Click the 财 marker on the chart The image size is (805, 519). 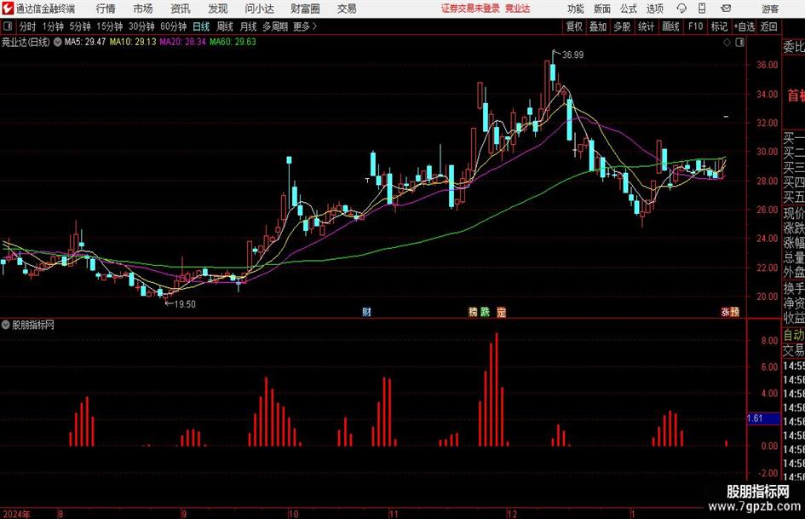tap(366, 311)
